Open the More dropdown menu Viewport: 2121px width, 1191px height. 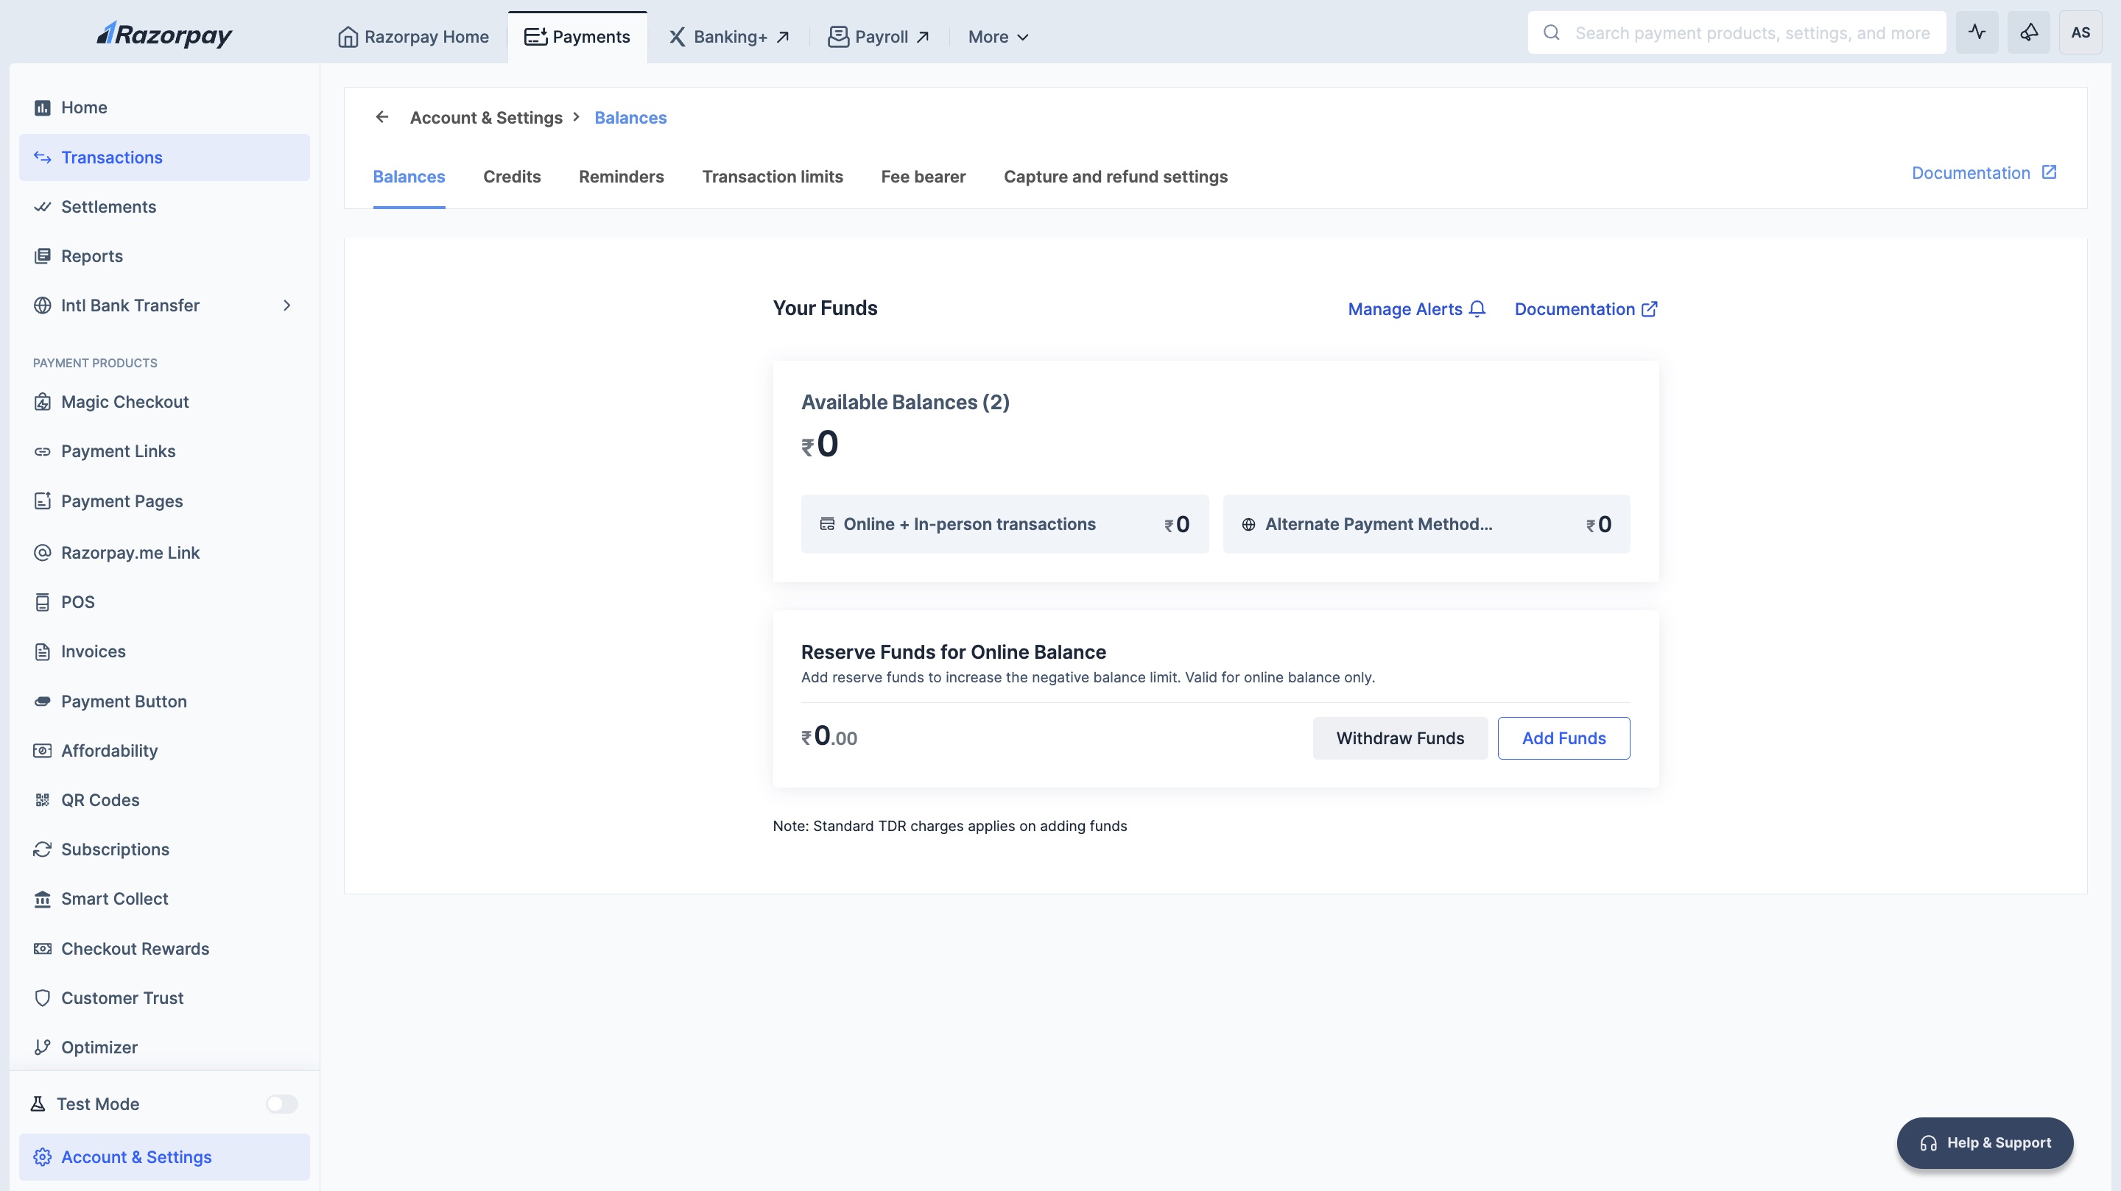tap(998, 37)
